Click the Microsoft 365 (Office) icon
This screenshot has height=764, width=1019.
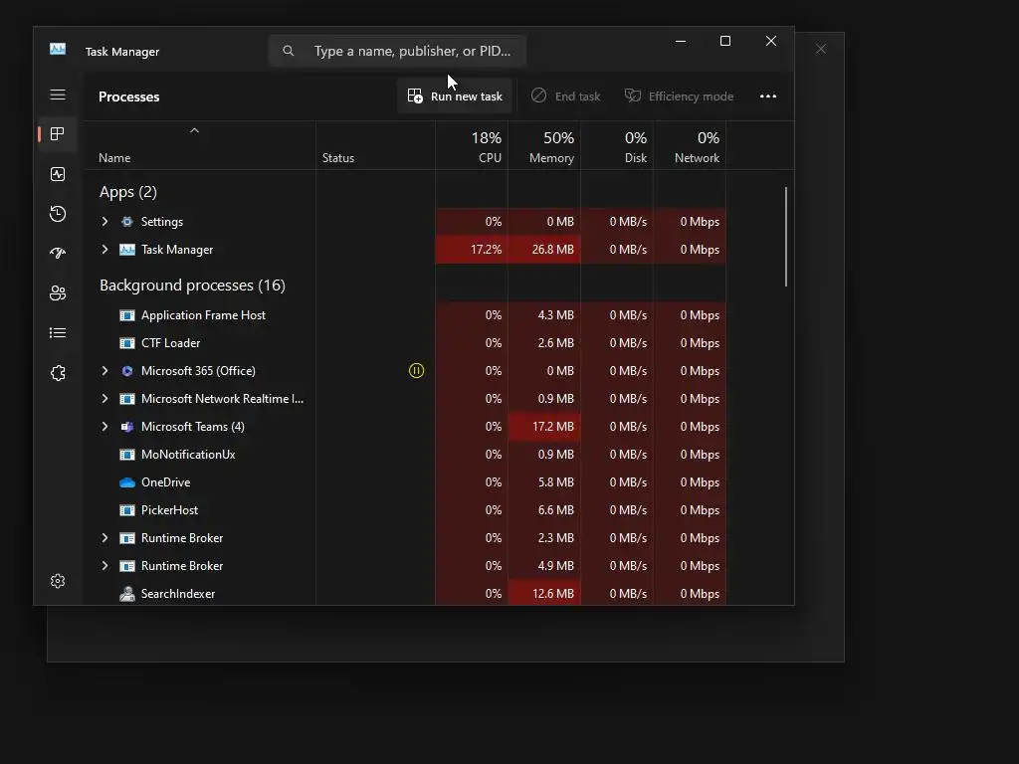point(127,371)
